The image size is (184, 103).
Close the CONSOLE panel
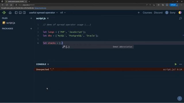(x=48, y=64)
